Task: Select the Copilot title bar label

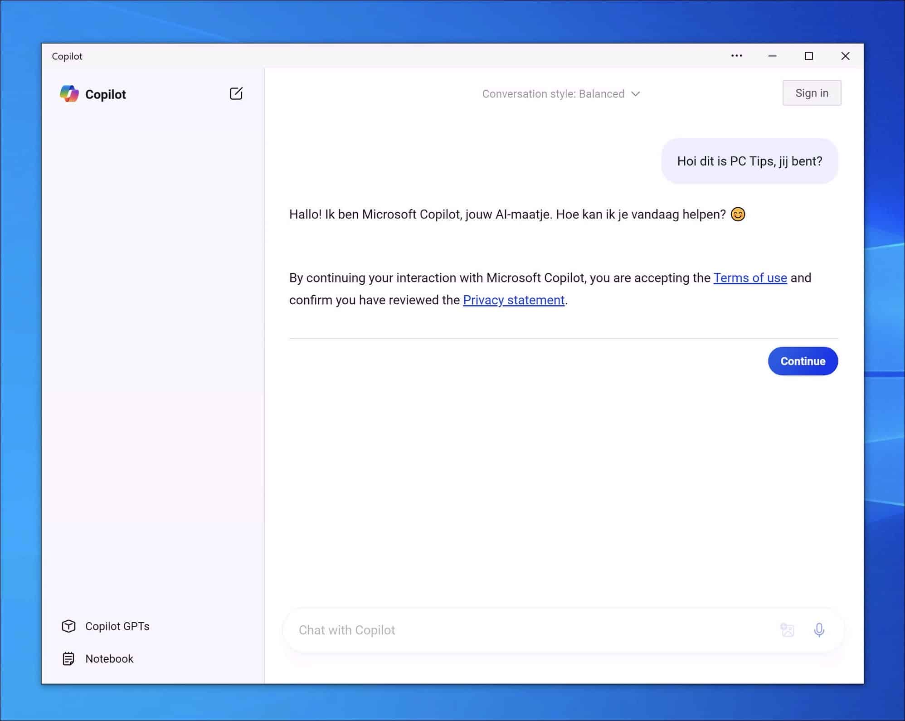Action: (67, 56)
